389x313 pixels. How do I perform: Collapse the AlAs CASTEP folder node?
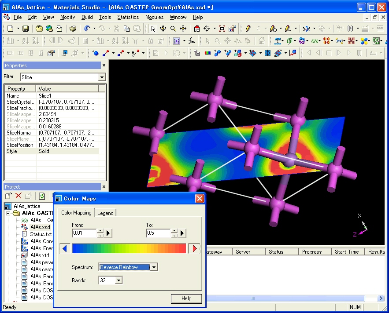8,213
